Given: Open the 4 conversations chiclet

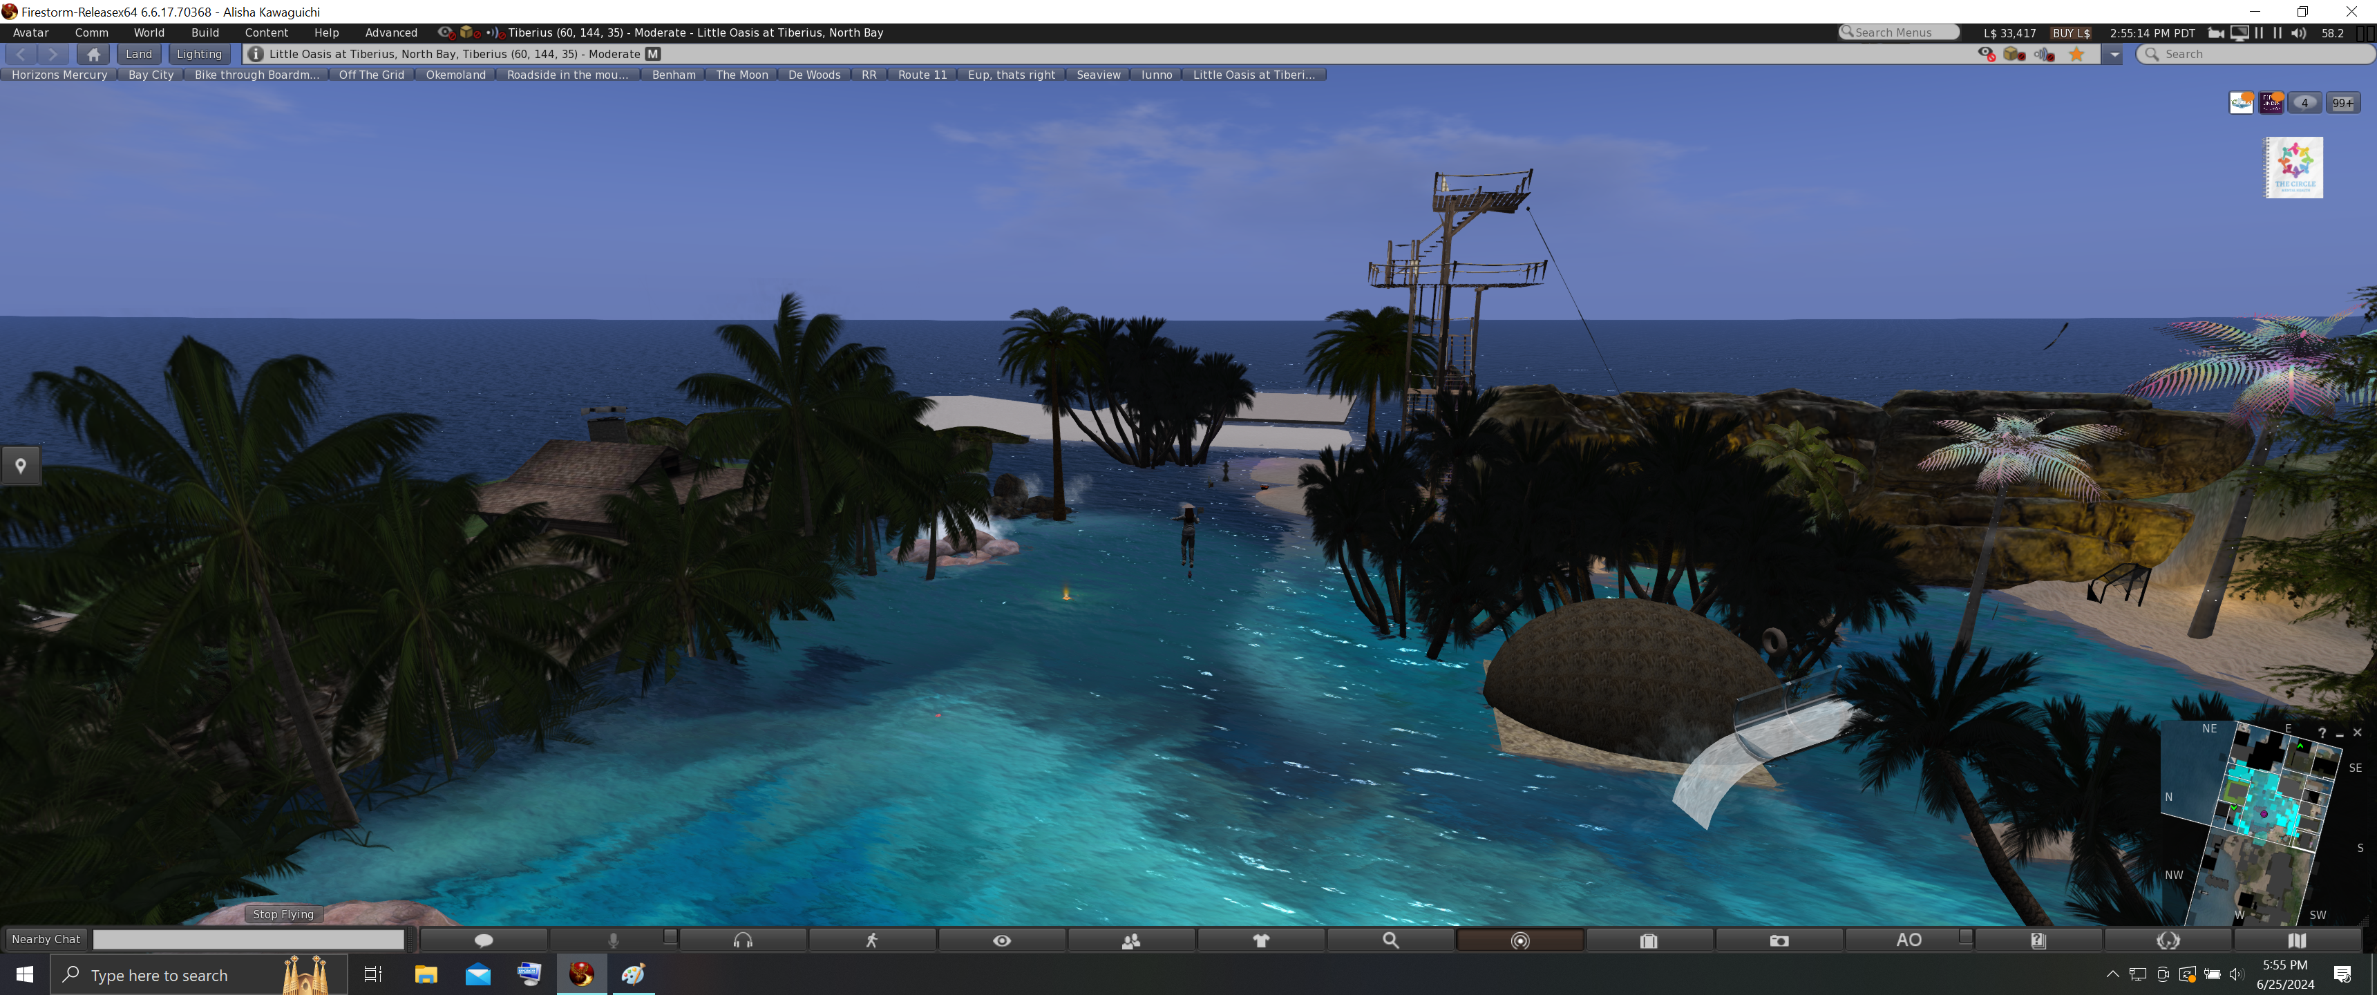Looking at the screenshot, I should 2305,102.
